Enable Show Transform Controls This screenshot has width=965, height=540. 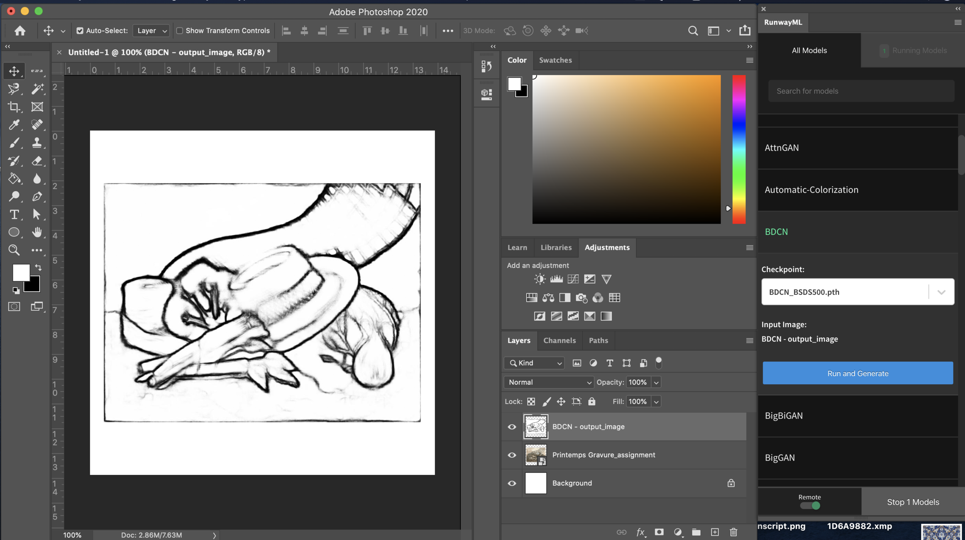click(x=179, y=31)
